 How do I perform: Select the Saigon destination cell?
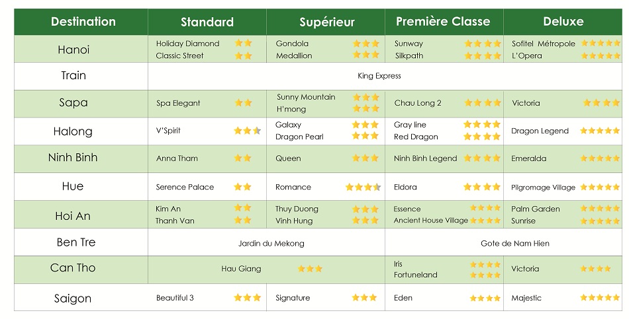tap(72, 298)
